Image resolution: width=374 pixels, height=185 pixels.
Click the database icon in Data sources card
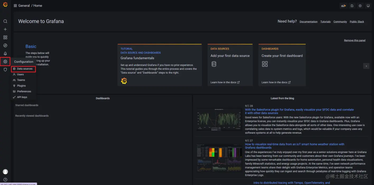click(x=214, y=64)
